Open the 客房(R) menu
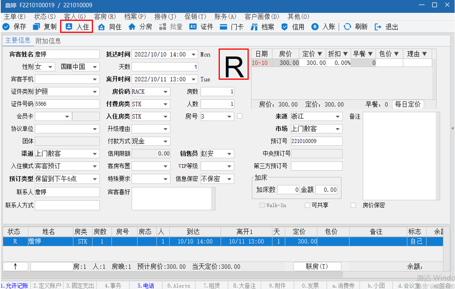Screen dimensions: 455x289 [x=105, y=17]
